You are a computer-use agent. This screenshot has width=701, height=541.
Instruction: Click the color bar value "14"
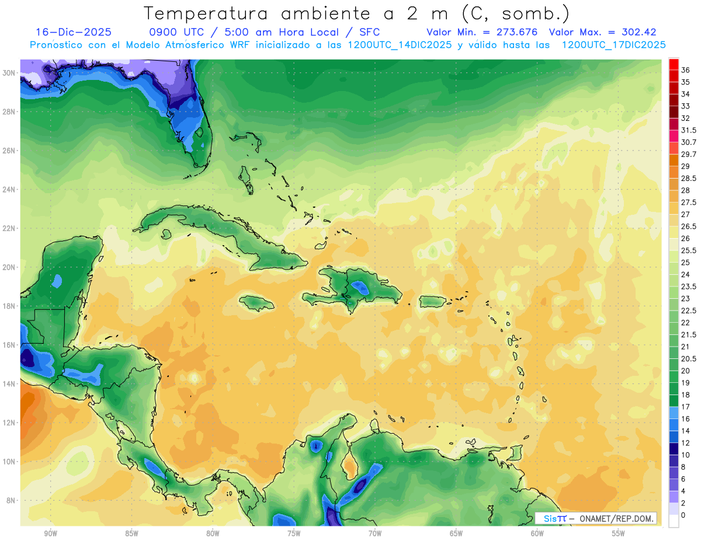click(x=686, y=431)
